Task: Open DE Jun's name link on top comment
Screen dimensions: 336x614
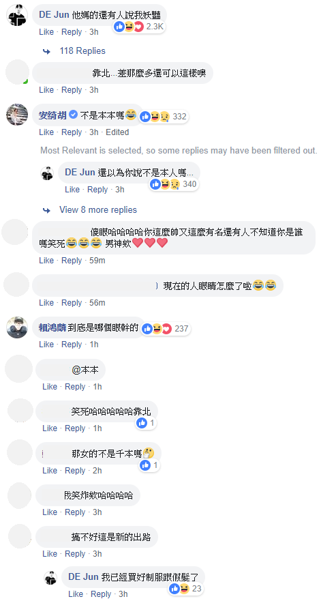Action: tap(54, 15)
